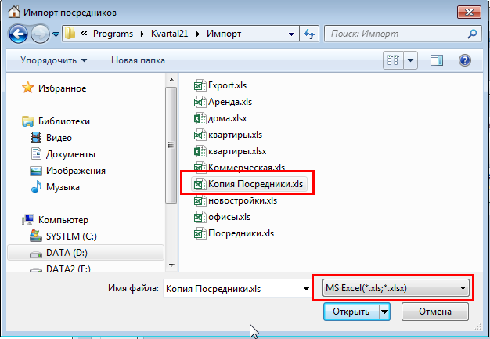This screenshot has width=490, height=339.
Task: Click the refresh arrows icon
Action: [x=308, y=34]
